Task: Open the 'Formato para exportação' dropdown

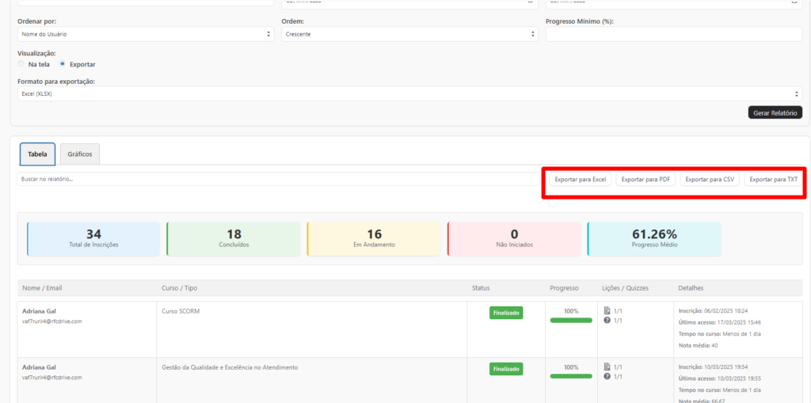Action: tap(409, 94)
